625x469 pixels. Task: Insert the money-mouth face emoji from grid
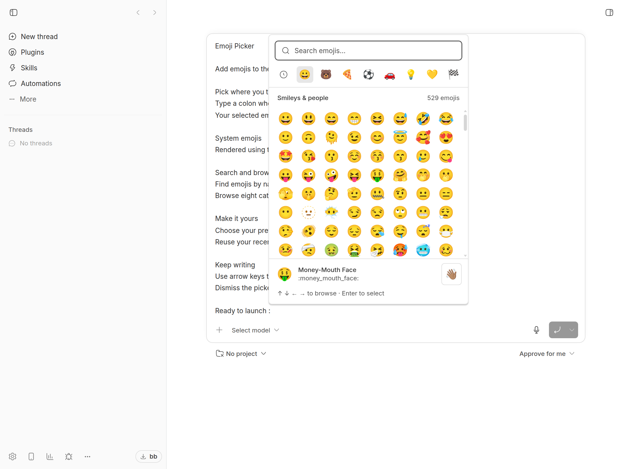click(377, 175)
